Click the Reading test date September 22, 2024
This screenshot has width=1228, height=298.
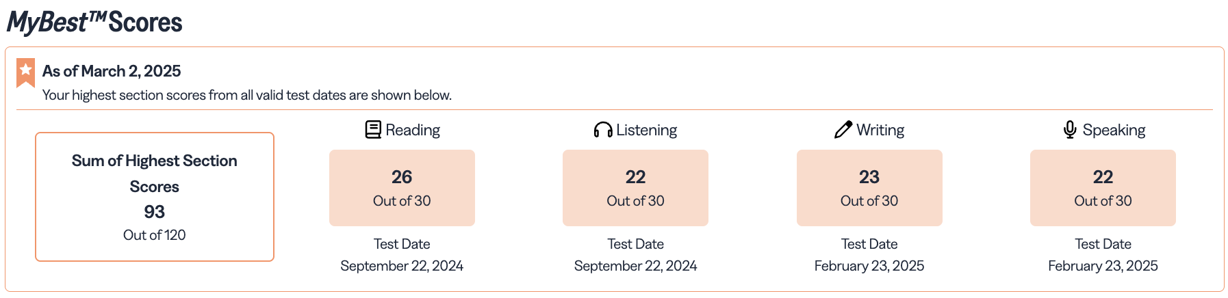coord(402,266)
